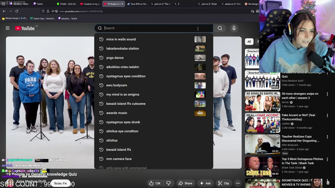
Task: Pick 'besaid island ffx cutscene' suggestion
Action: [154, 104]
